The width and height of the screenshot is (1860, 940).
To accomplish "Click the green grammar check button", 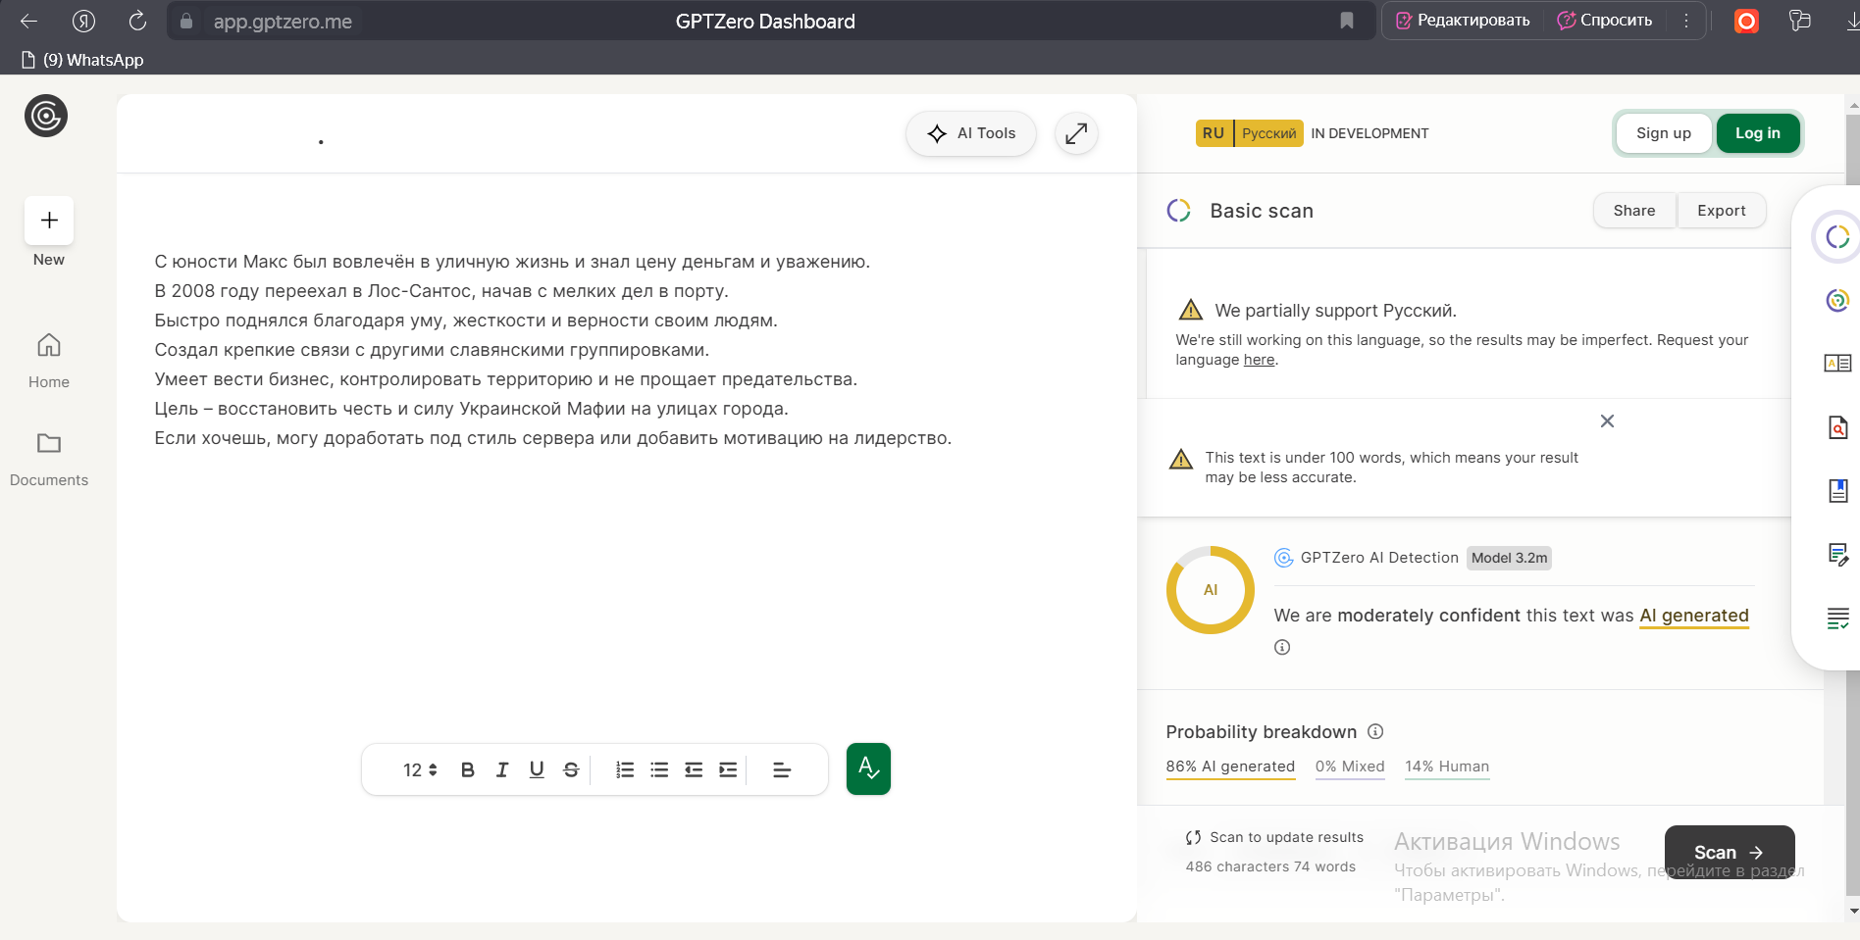I will (868, 768).
